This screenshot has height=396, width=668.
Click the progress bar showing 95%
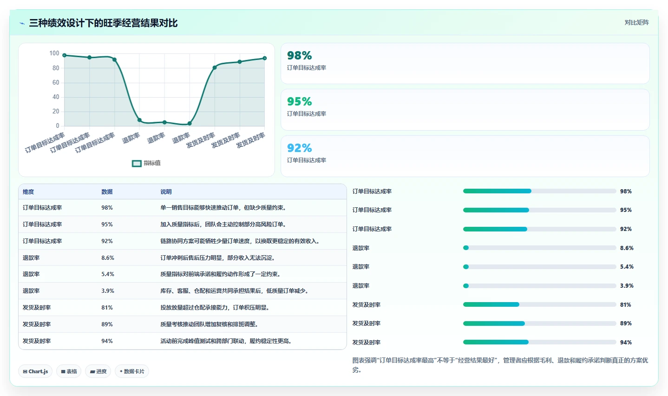[x=539, y=210]
